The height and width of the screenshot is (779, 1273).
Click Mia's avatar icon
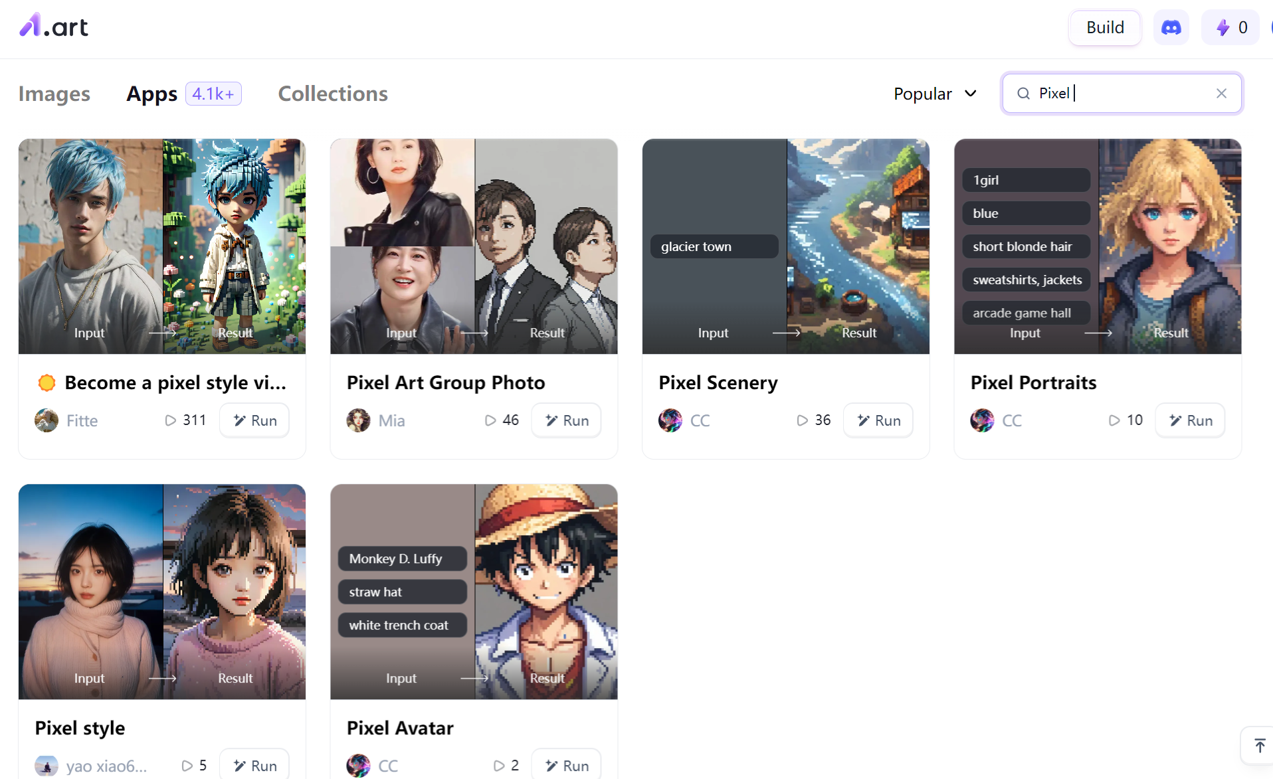[x=358, y=420]
